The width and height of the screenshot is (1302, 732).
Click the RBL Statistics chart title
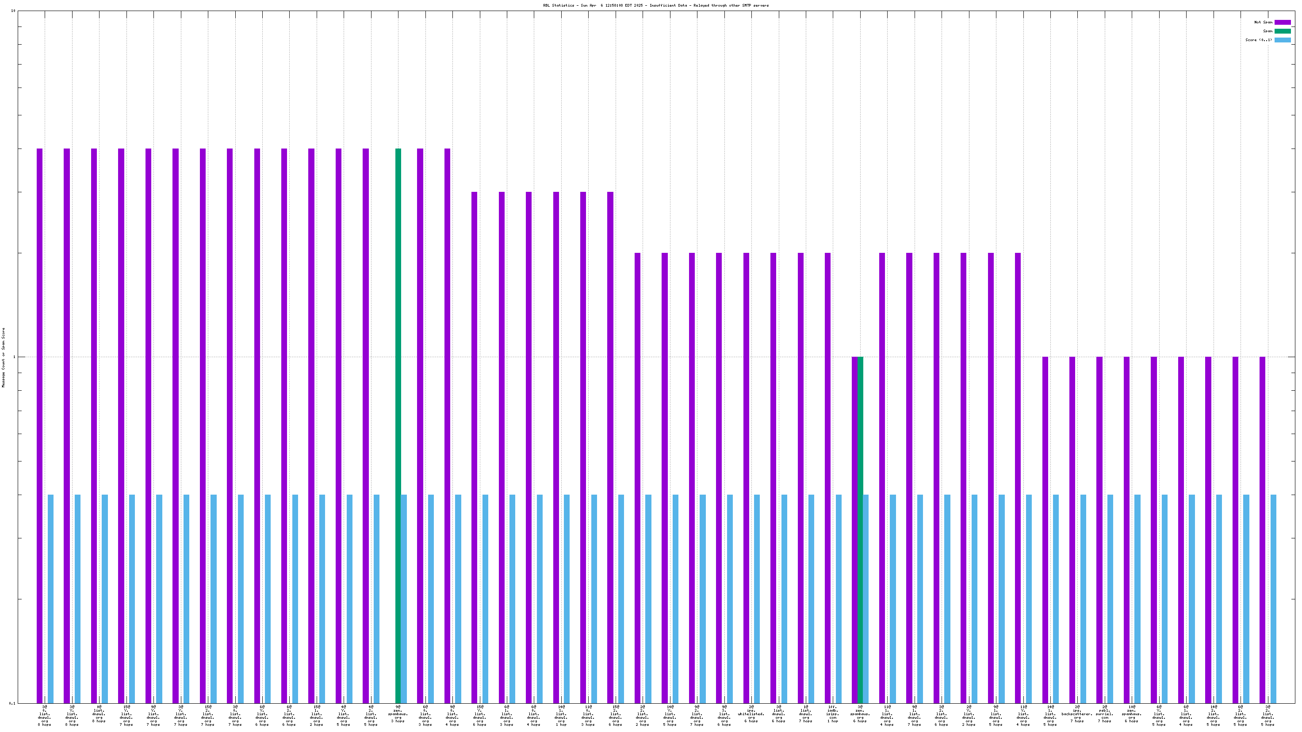click(x=655, y=6)
